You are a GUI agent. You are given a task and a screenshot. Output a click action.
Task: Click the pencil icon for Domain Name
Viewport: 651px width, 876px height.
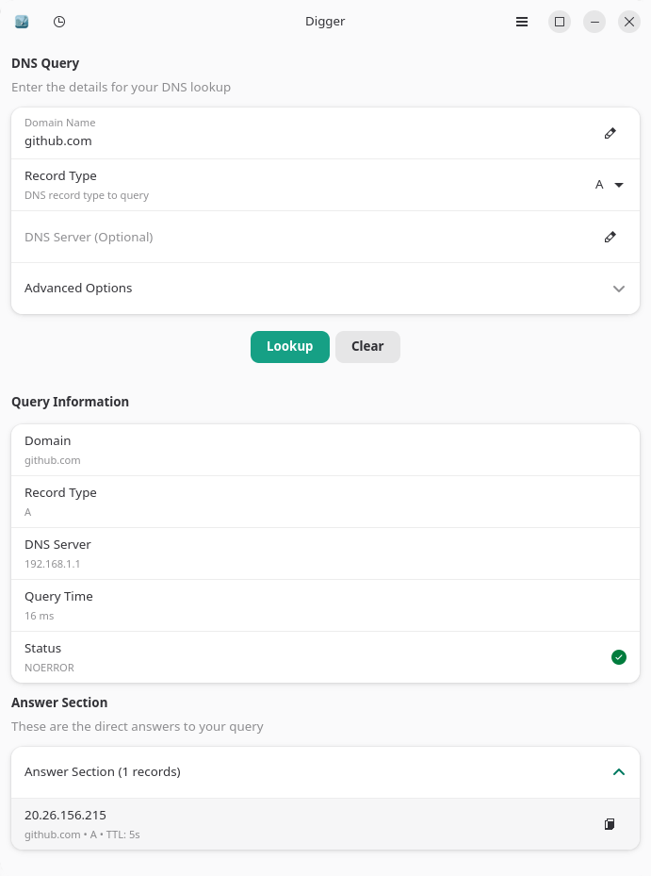pos(610,133)
